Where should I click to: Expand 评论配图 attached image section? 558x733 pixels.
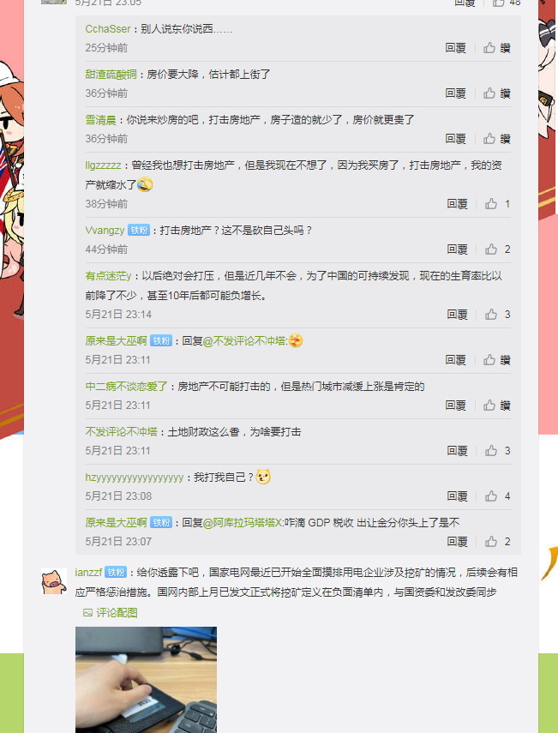click(111, 612)
